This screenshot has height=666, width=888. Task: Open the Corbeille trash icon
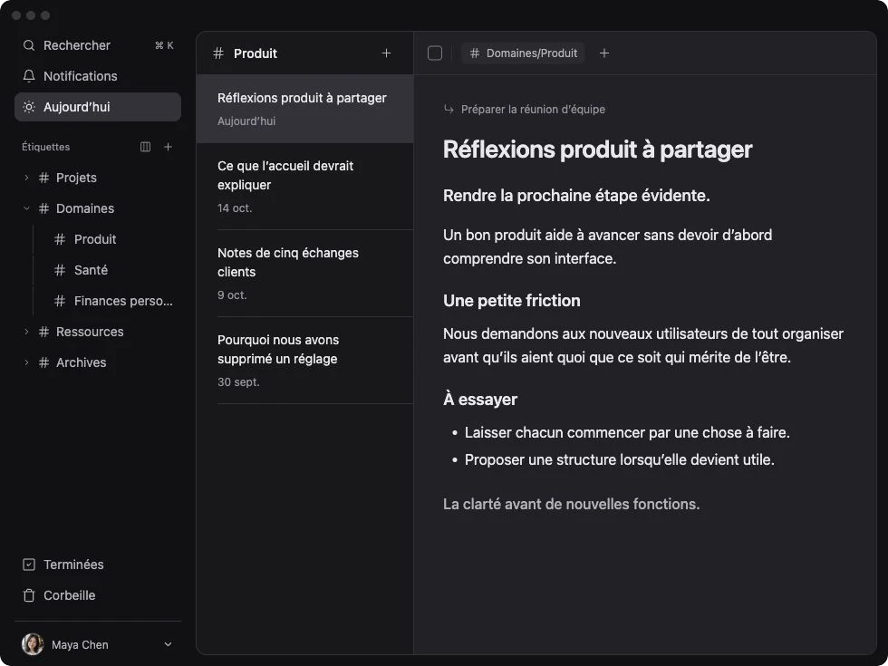click(x=28, y=595)
